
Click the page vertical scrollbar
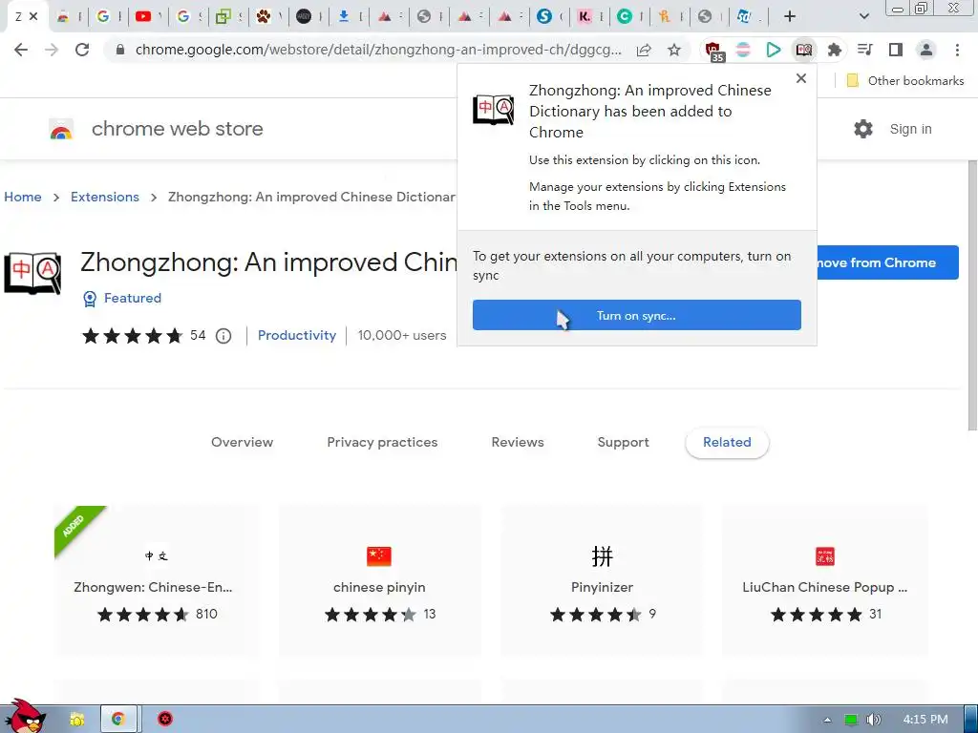click(x=972, y=296)
